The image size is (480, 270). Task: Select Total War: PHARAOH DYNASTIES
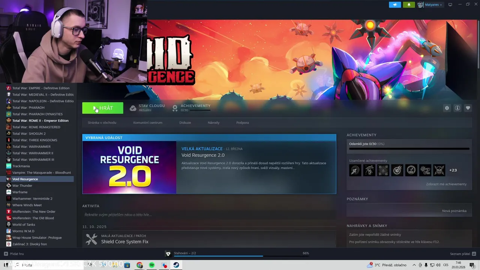[37, 114]
